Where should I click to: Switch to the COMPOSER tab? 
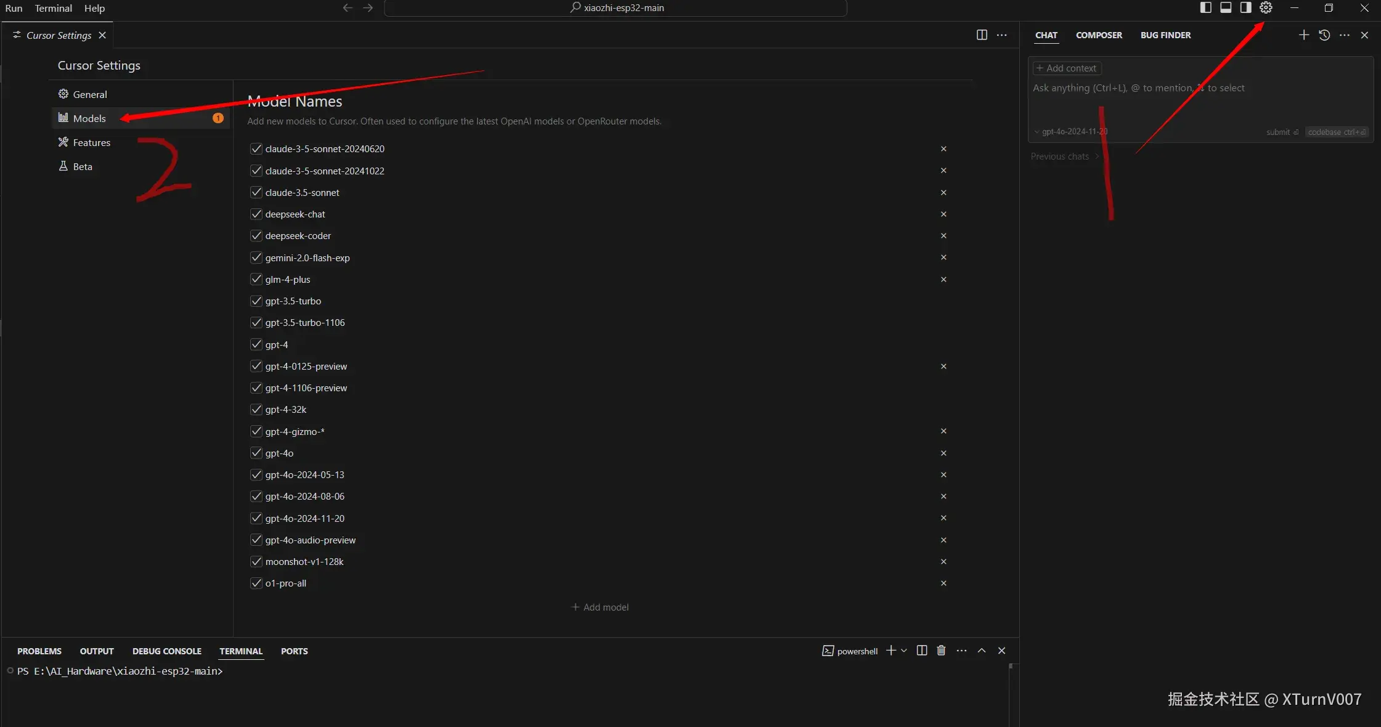pos(1099,35)
